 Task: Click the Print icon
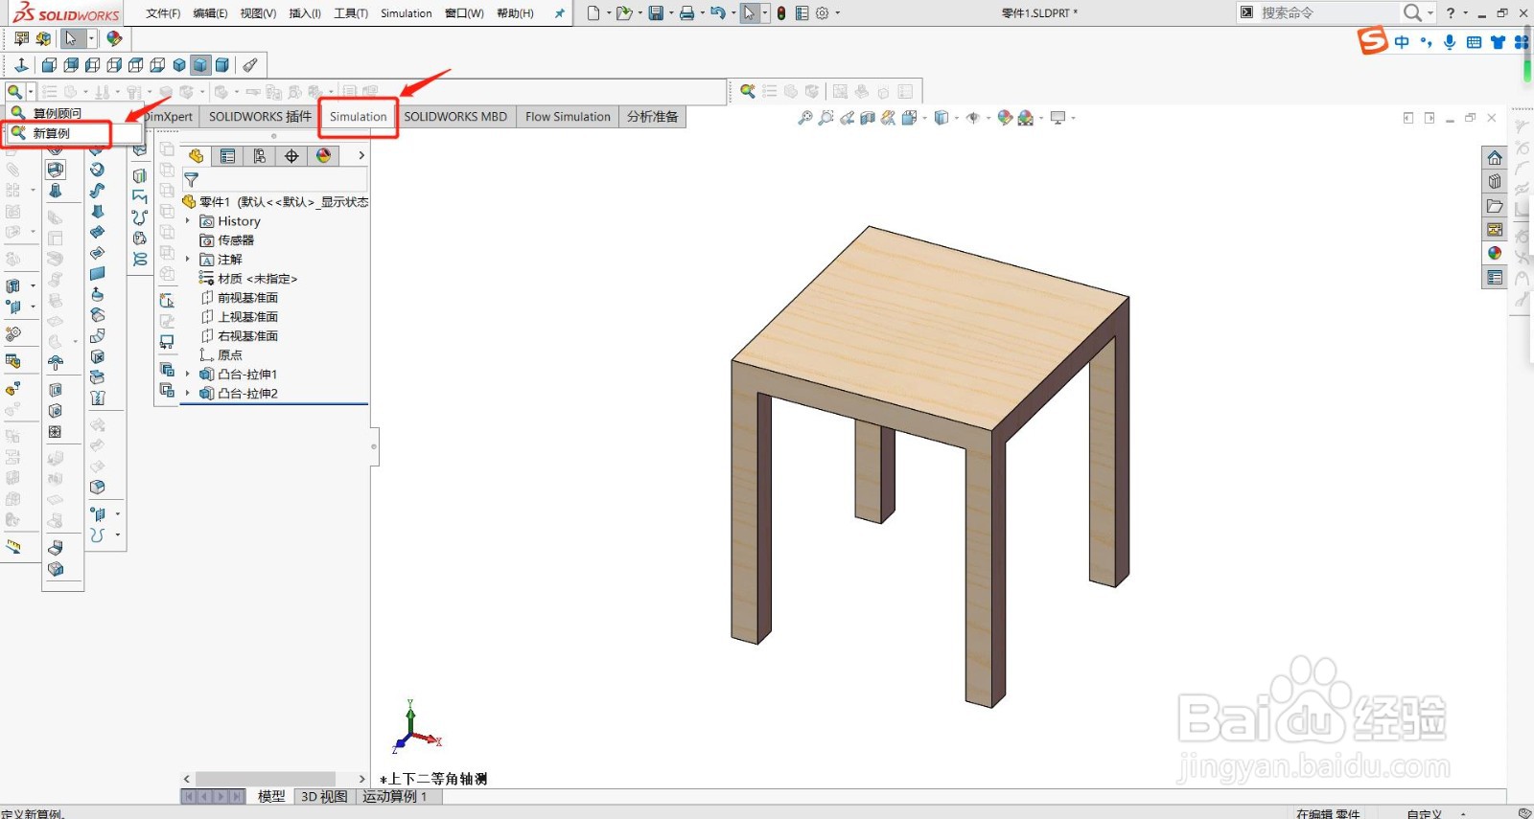point(686,13)
